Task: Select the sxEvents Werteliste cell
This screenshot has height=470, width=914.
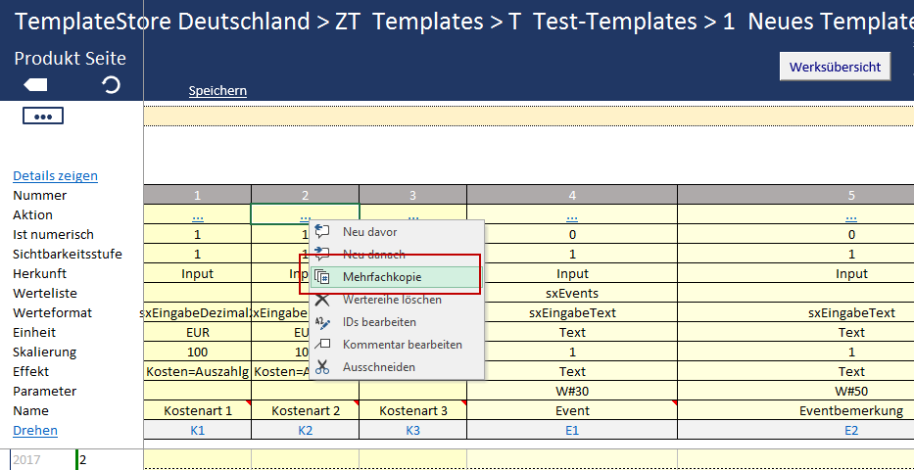Action: click(572, 294)
